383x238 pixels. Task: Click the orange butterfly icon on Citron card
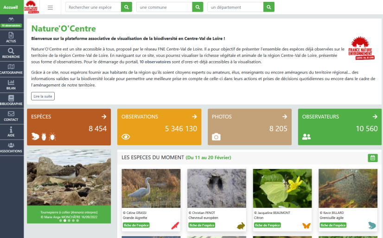click(306, 226)
